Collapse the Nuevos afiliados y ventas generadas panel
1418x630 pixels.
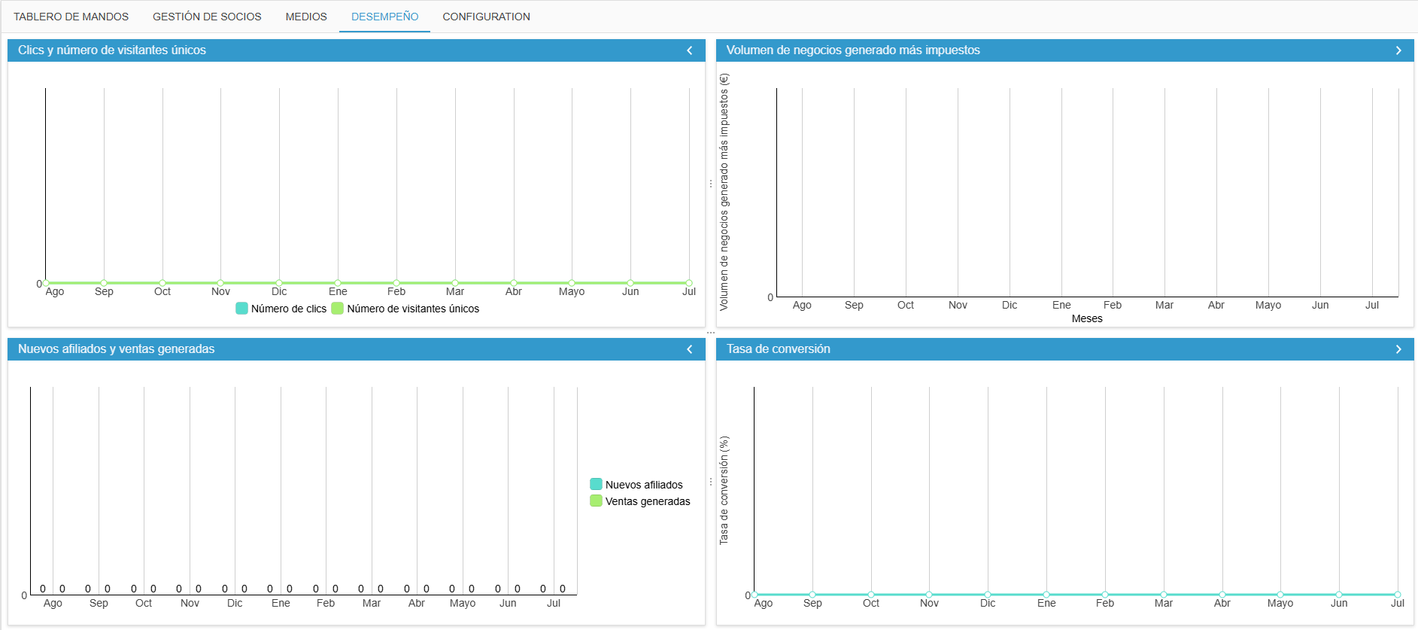689,349
